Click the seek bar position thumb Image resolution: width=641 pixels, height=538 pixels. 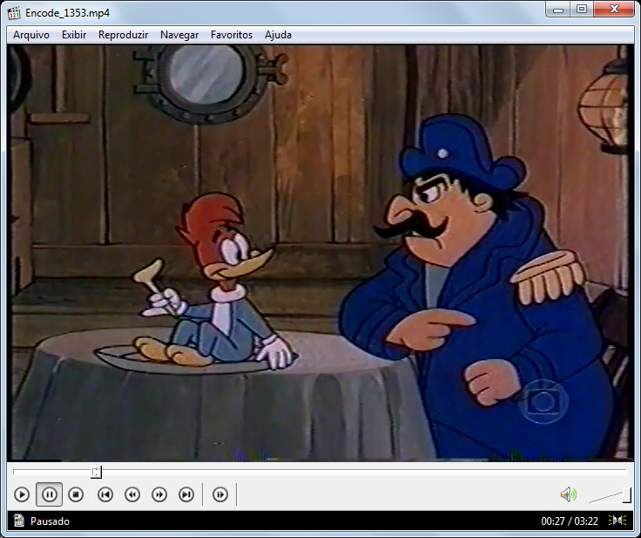point(96,472)
